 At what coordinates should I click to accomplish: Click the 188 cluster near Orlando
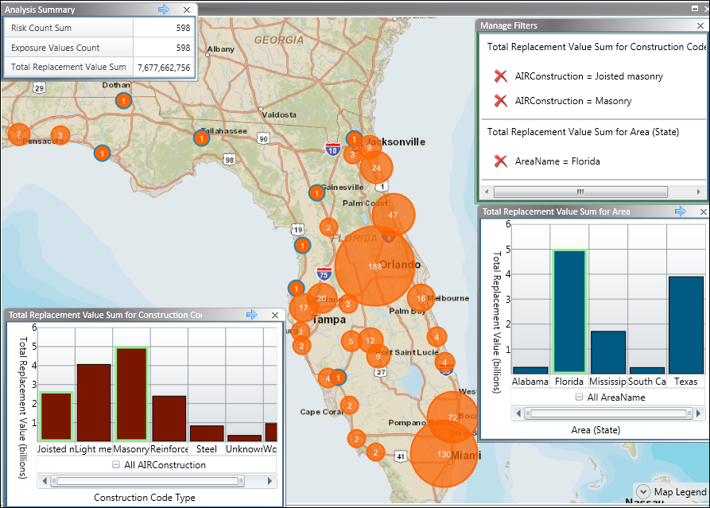(374, 266)
